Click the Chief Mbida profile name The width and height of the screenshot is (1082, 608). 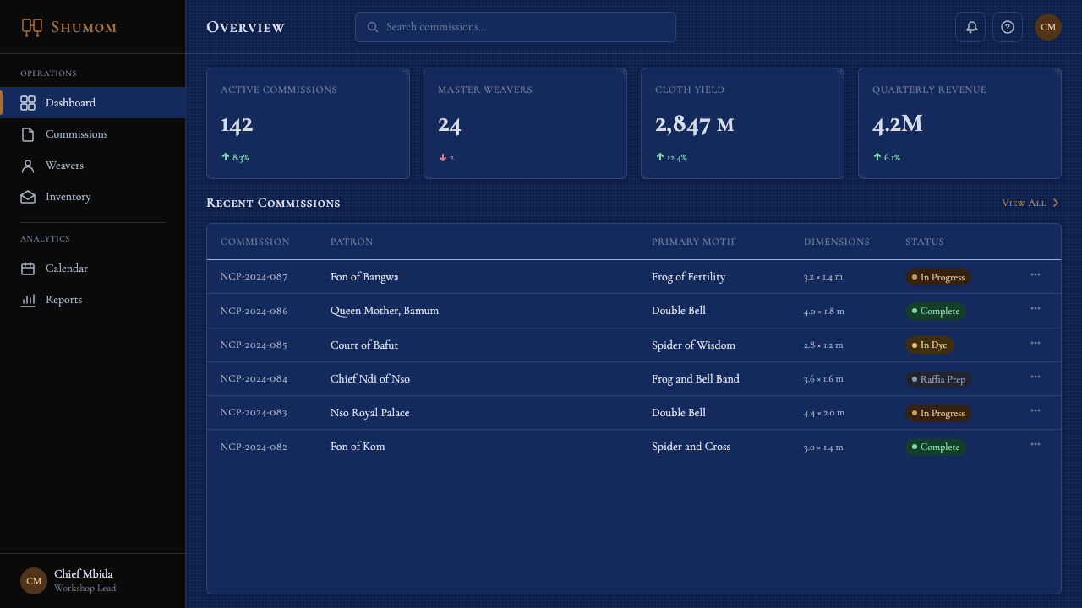coord(83,574)
